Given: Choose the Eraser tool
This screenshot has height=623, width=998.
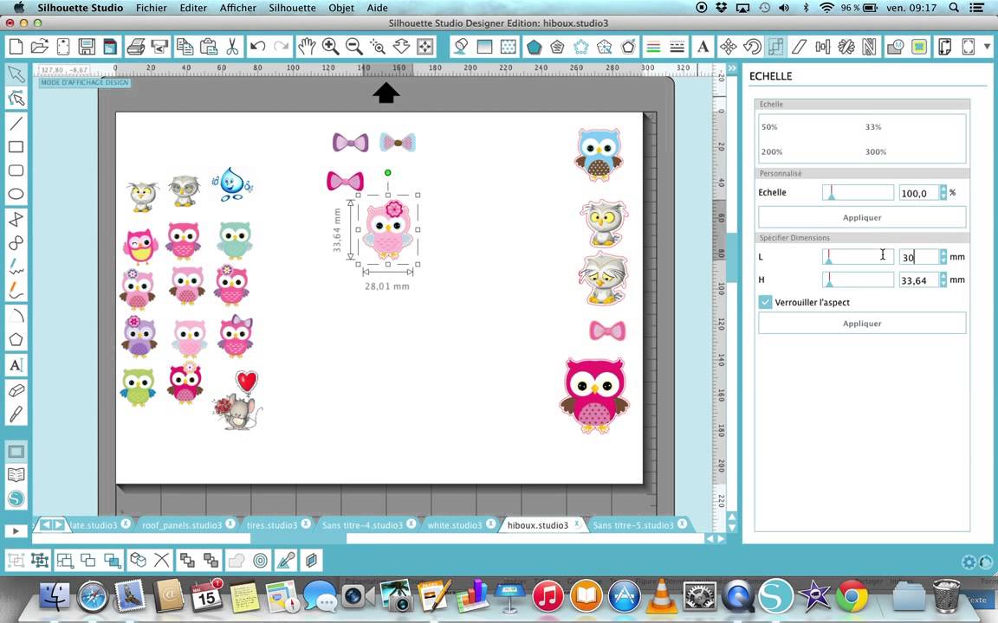Looking at the screenshot, I should click(x=16, y=389).
